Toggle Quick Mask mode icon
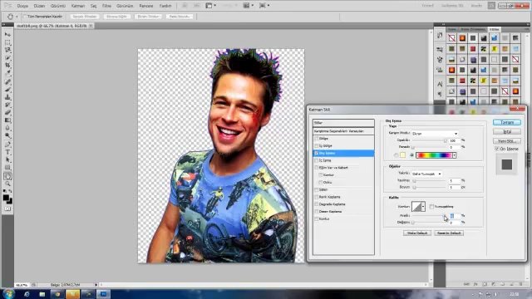This screenshot has width=532, height=299. click(7, 208)
